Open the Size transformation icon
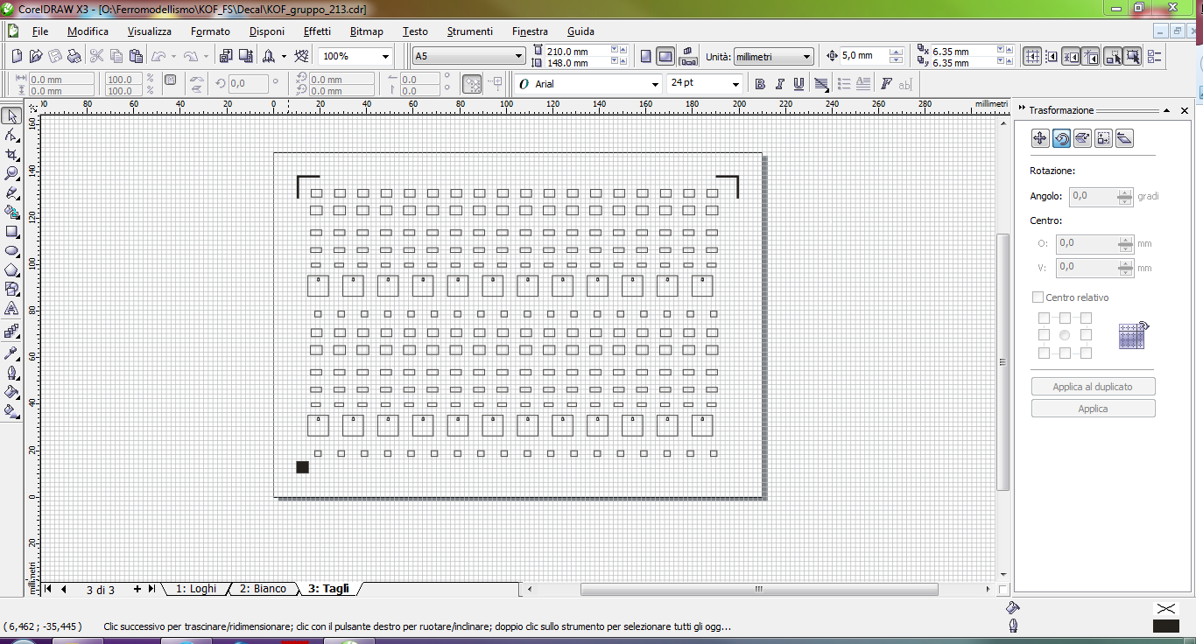Viewport: 1203px width, 644px height. [x=1103, y=137]
